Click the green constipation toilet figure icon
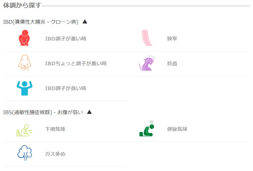 147,129
